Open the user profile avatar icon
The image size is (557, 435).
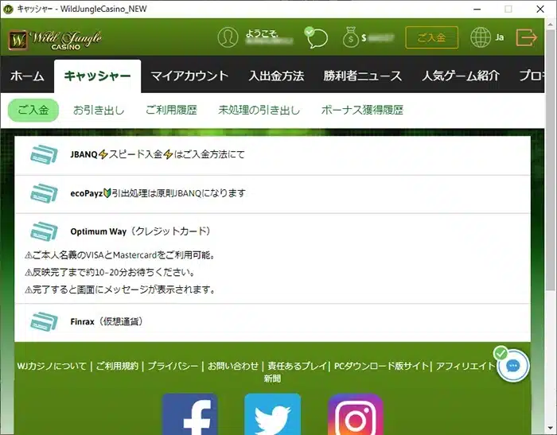[x=228, y=37]
